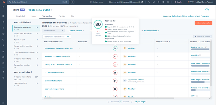Click the Offre de prix à valider progress bar
The height and width of the screenshot is (105, 216).
tap(201, 82)
